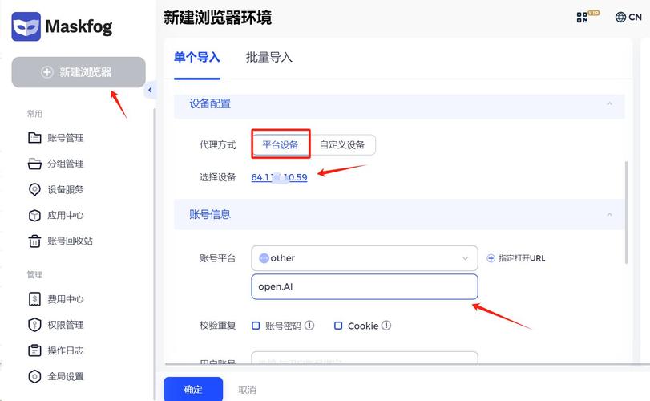Image resolution: width=650 pixels, height=401 pixels.
Task: Click the form's vertical scrollbar
Action: pyautogui.click(x=626, y=213)
